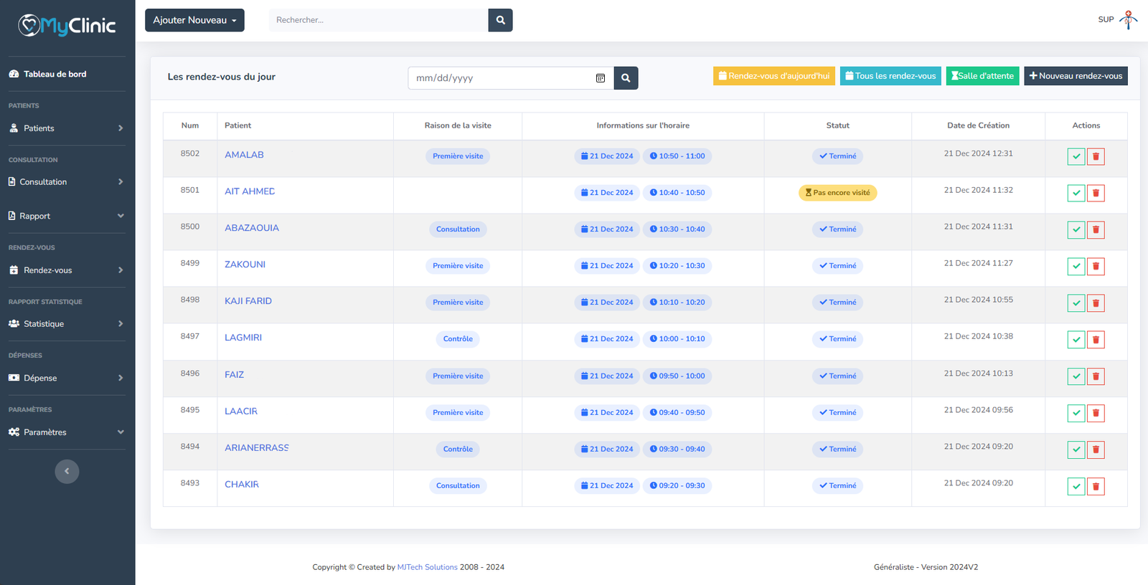This screenshot has height=585, width=1148.
Task: Toggle the green check for LAGMIRI appointment
Action: click(1076, 340)
